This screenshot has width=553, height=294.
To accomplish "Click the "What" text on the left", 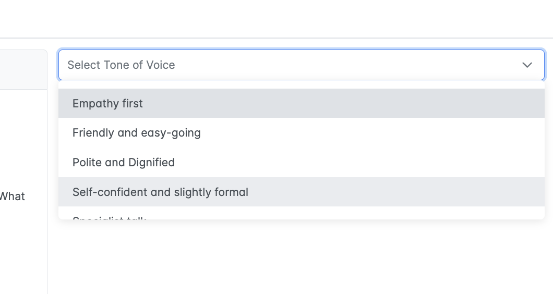I will 13,197.
